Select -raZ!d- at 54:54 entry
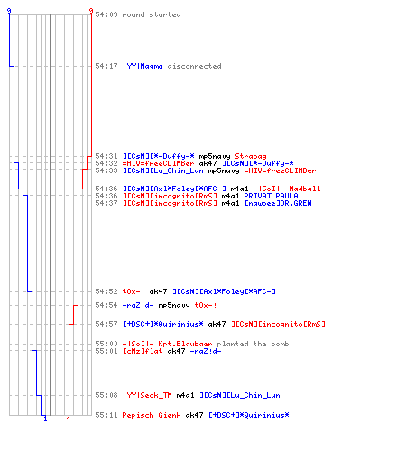Screen dimensions: 406x451 point(138,305)
